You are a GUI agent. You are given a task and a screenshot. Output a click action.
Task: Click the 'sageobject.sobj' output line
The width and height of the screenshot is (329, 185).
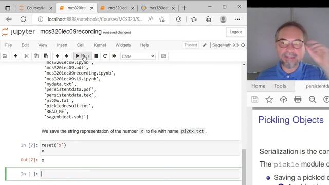[x=66, y=117]
